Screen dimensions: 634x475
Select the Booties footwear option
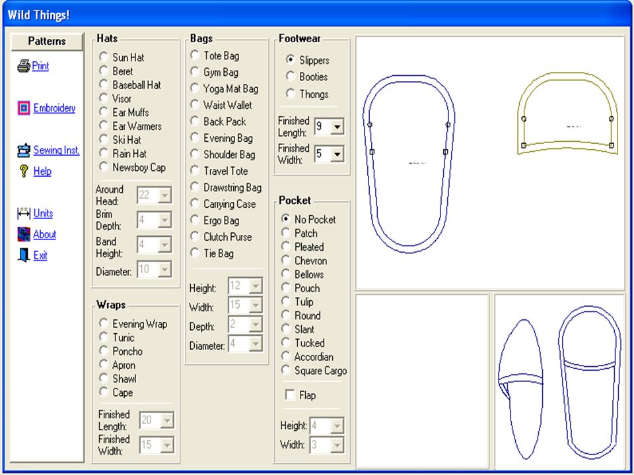[291, 77]
